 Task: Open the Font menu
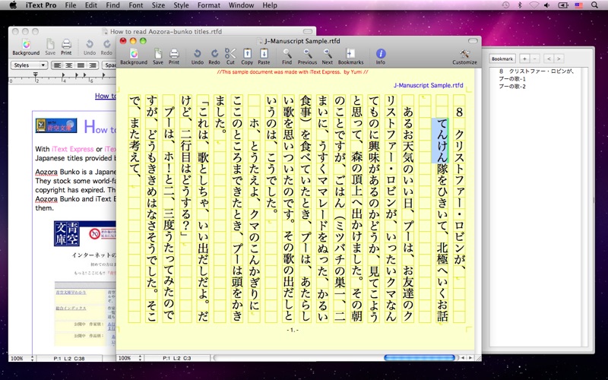coord(136,5)
